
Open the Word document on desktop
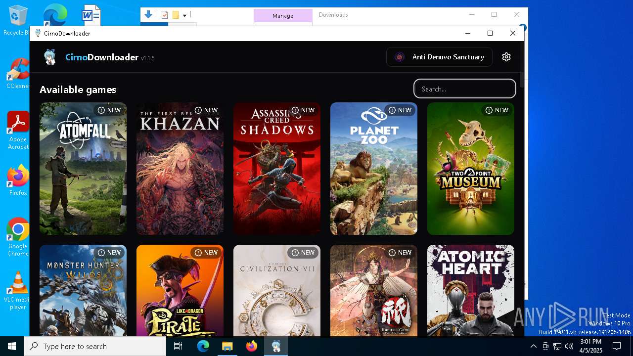(91, 15)
